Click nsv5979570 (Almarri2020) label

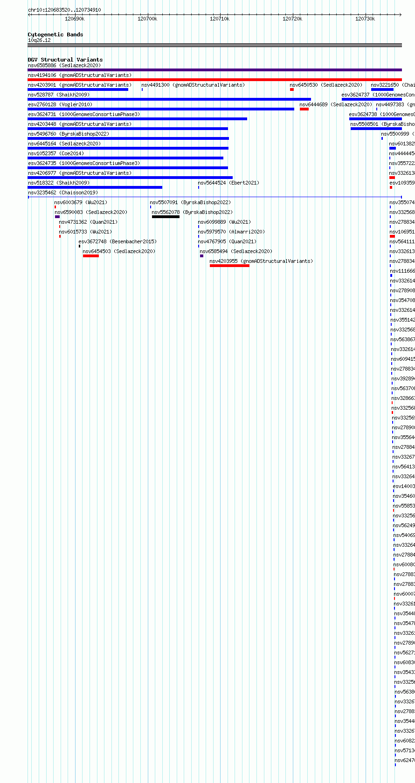tap(231, 232)
